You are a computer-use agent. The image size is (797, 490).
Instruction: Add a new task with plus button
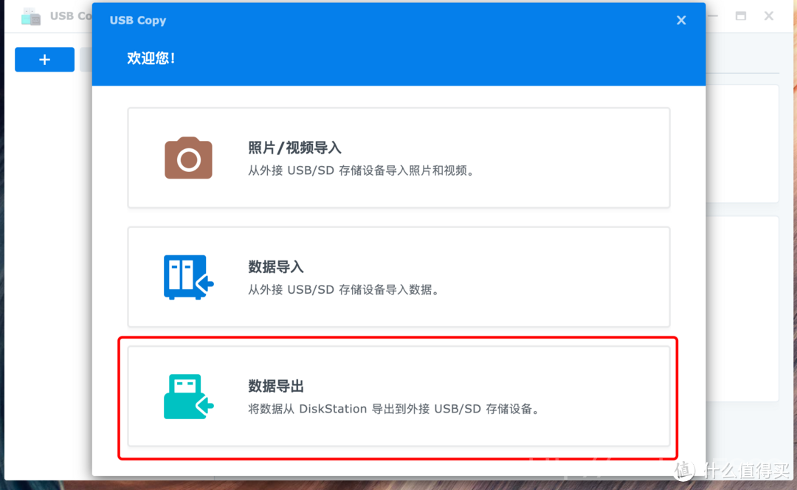45,60
